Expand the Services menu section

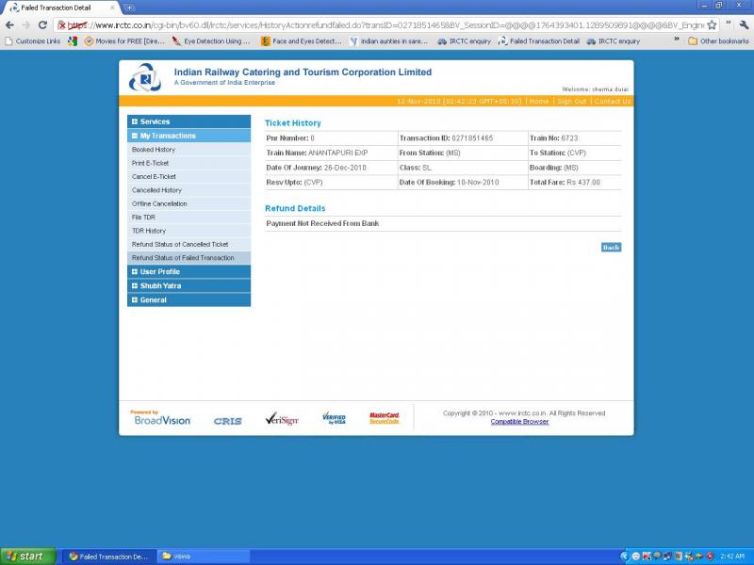(189, 121)
